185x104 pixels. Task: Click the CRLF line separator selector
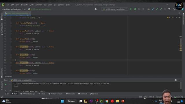pyautogui.click(x=146, y=97)
